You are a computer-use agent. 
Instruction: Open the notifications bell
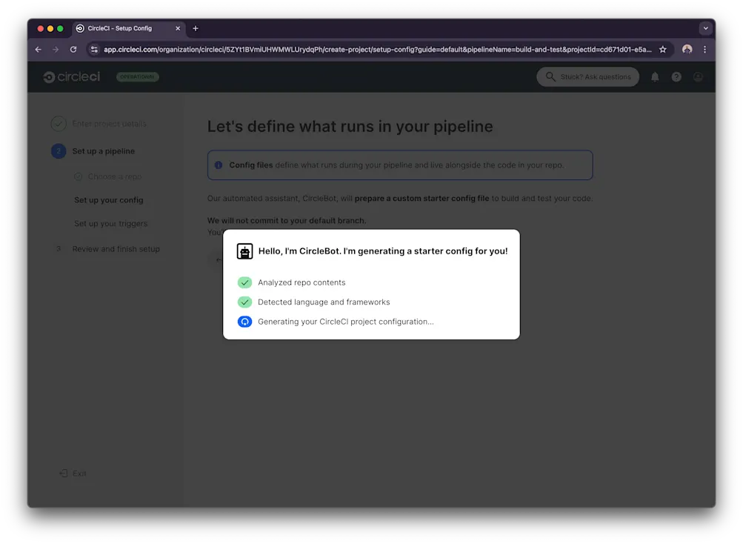click(654, 77)
